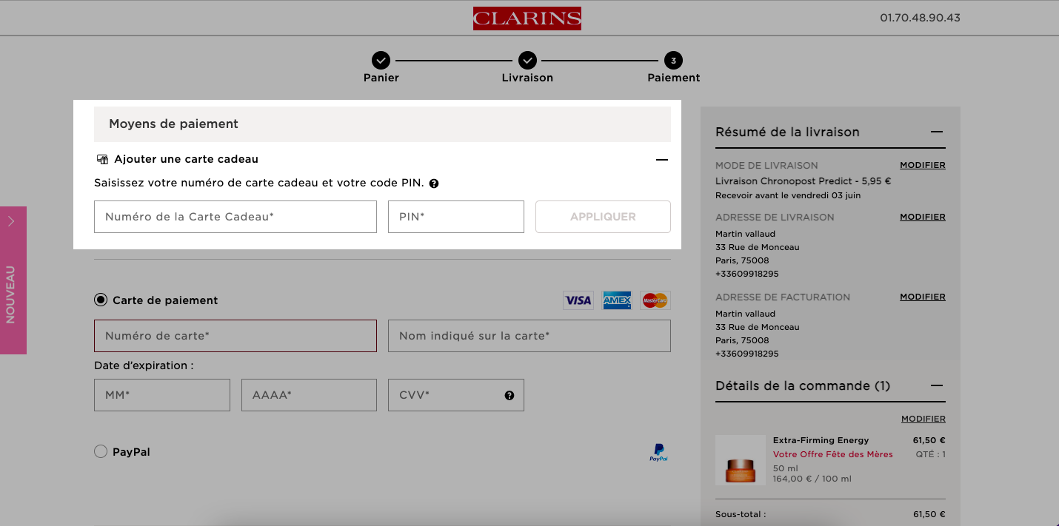Focus the AAAA expiration year field
Image resolution: width=1059 pixels, height=526 pixels.
[309, 395]
